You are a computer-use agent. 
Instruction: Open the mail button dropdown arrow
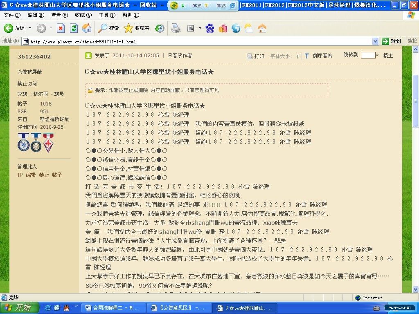200,28
